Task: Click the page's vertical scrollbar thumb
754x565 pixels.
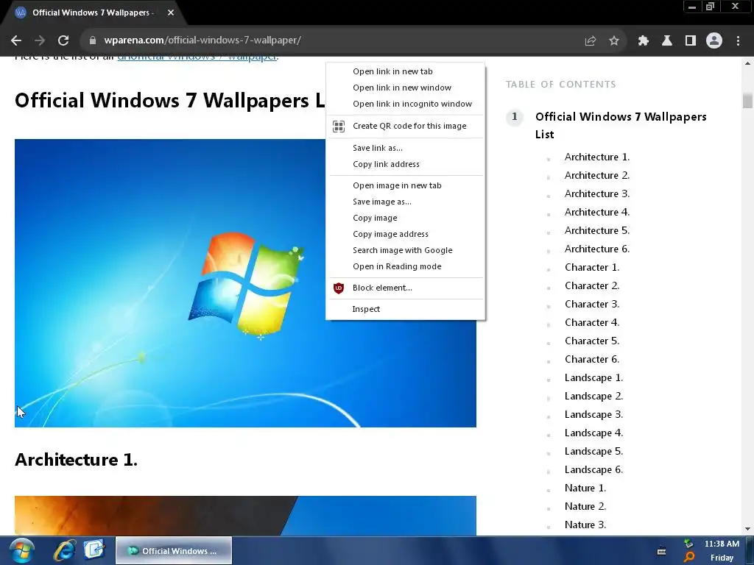Action: (747, 101)
